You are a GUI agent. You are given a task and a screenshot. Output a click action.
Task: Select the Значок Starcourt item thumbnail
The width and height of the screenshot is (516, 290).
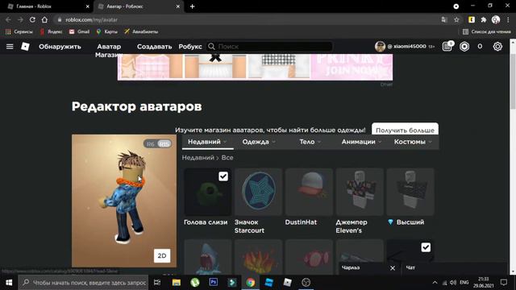(x=258, y=192)
